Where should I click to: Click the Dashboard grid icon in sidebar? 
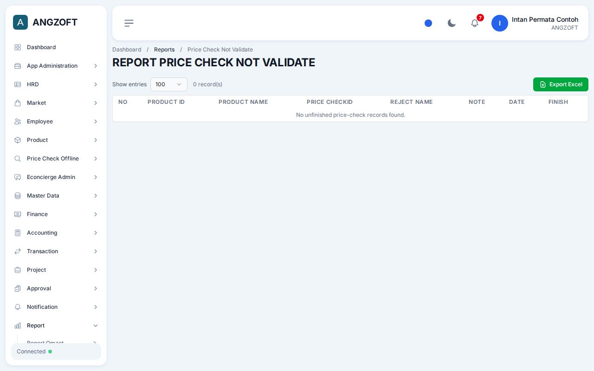[18, 47]
